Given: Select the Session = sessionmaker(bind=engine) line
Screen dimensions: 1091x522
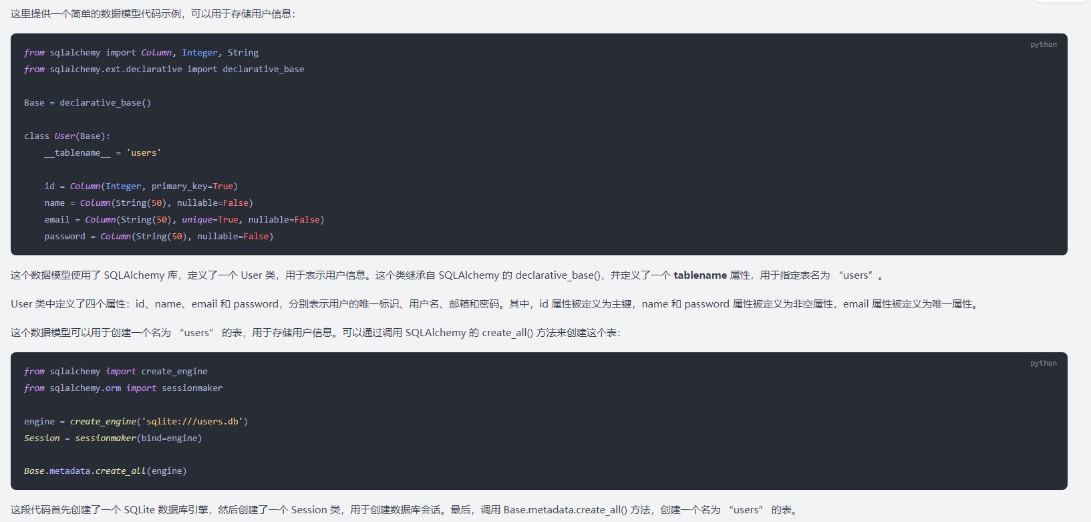Looking at the screenshot, I should 113,438.
